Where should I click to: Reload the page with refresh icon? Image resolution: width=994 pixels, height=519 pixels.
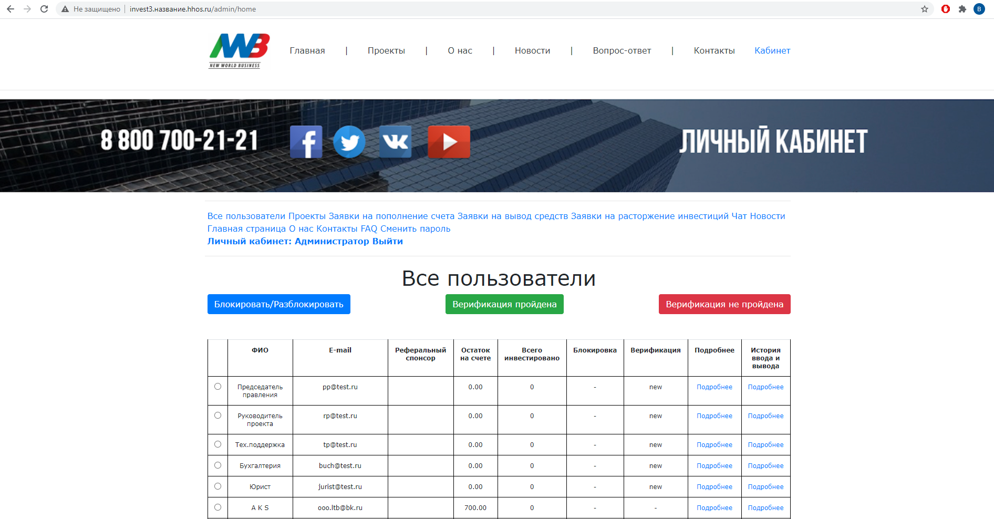click(x=44, y=9)
